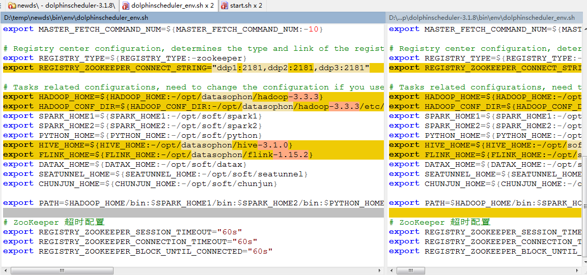Click the # ZooKeeper 超时配置 comment in the left pane
Image resolution: width=587 pixels, height=275 pixels.
coord(54,222)
